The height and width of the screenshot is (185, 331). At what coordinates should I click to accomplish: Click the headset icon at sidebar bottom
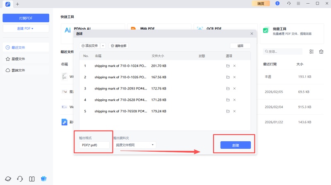pyautogui.click(x=20, y=179)
